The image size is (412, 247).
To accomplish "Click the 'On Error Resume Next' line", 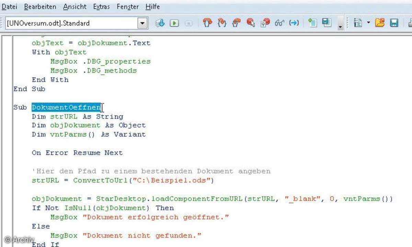I will pos(77,153).
